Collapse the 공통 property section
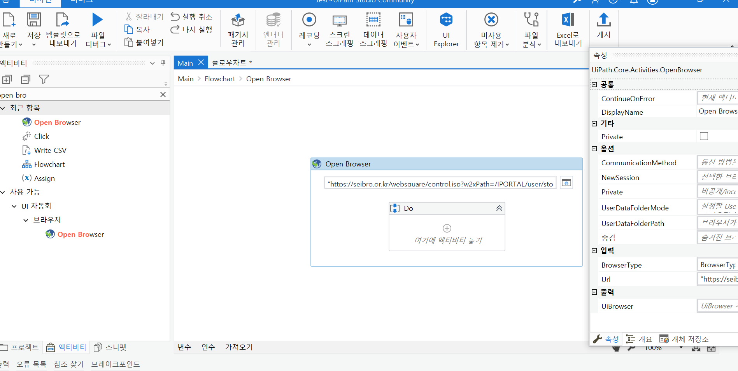 click(594, 84)
